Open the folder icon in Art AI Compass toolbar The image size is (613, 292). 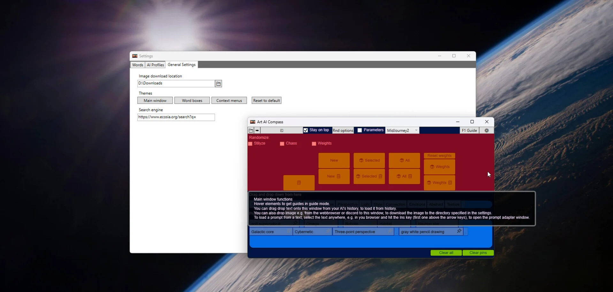click(x=251, y=130)
